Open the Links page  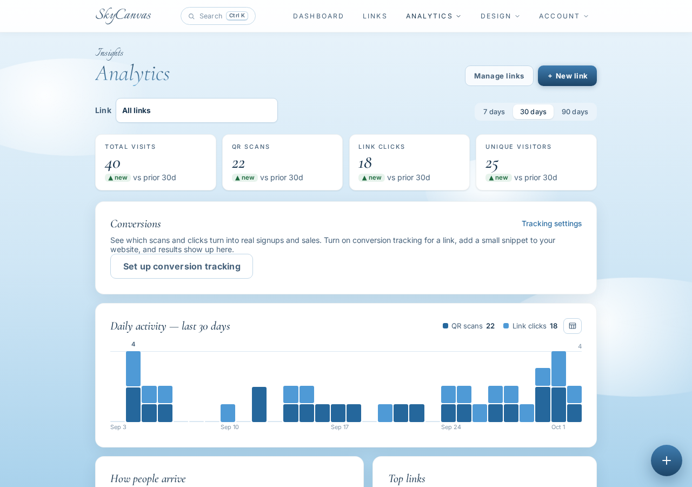[x=375, y=16]
